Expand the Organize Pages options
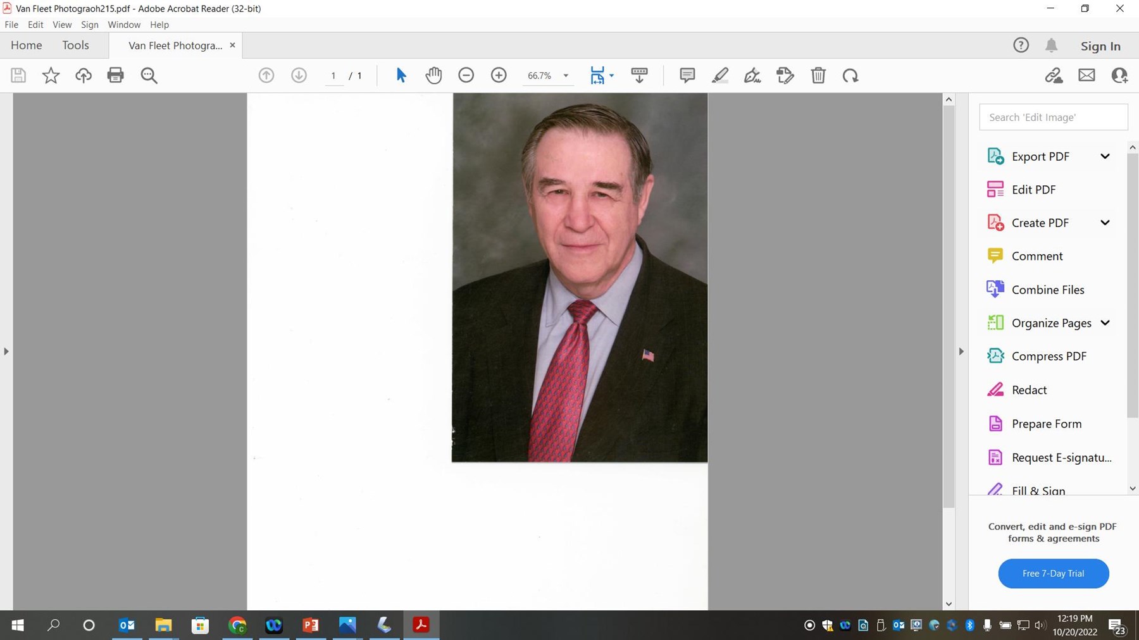This screenshot has height=640, width=1139. [1105, 323]
